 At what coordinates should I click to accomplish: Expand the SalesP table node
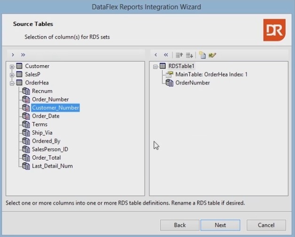click(x=12, y=75)
